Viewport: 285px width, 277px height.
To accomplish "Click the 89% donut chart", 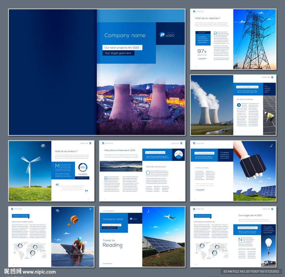I will [83, 167].
